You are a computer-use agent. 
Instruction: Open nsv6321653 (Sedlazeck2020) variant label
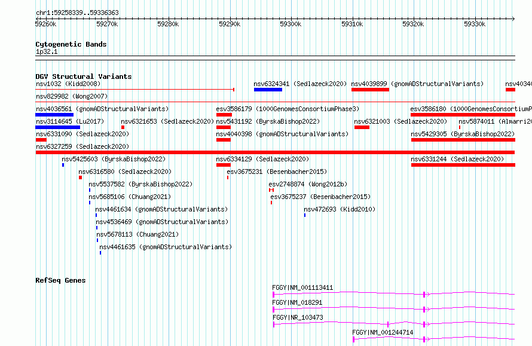(167, 121)
